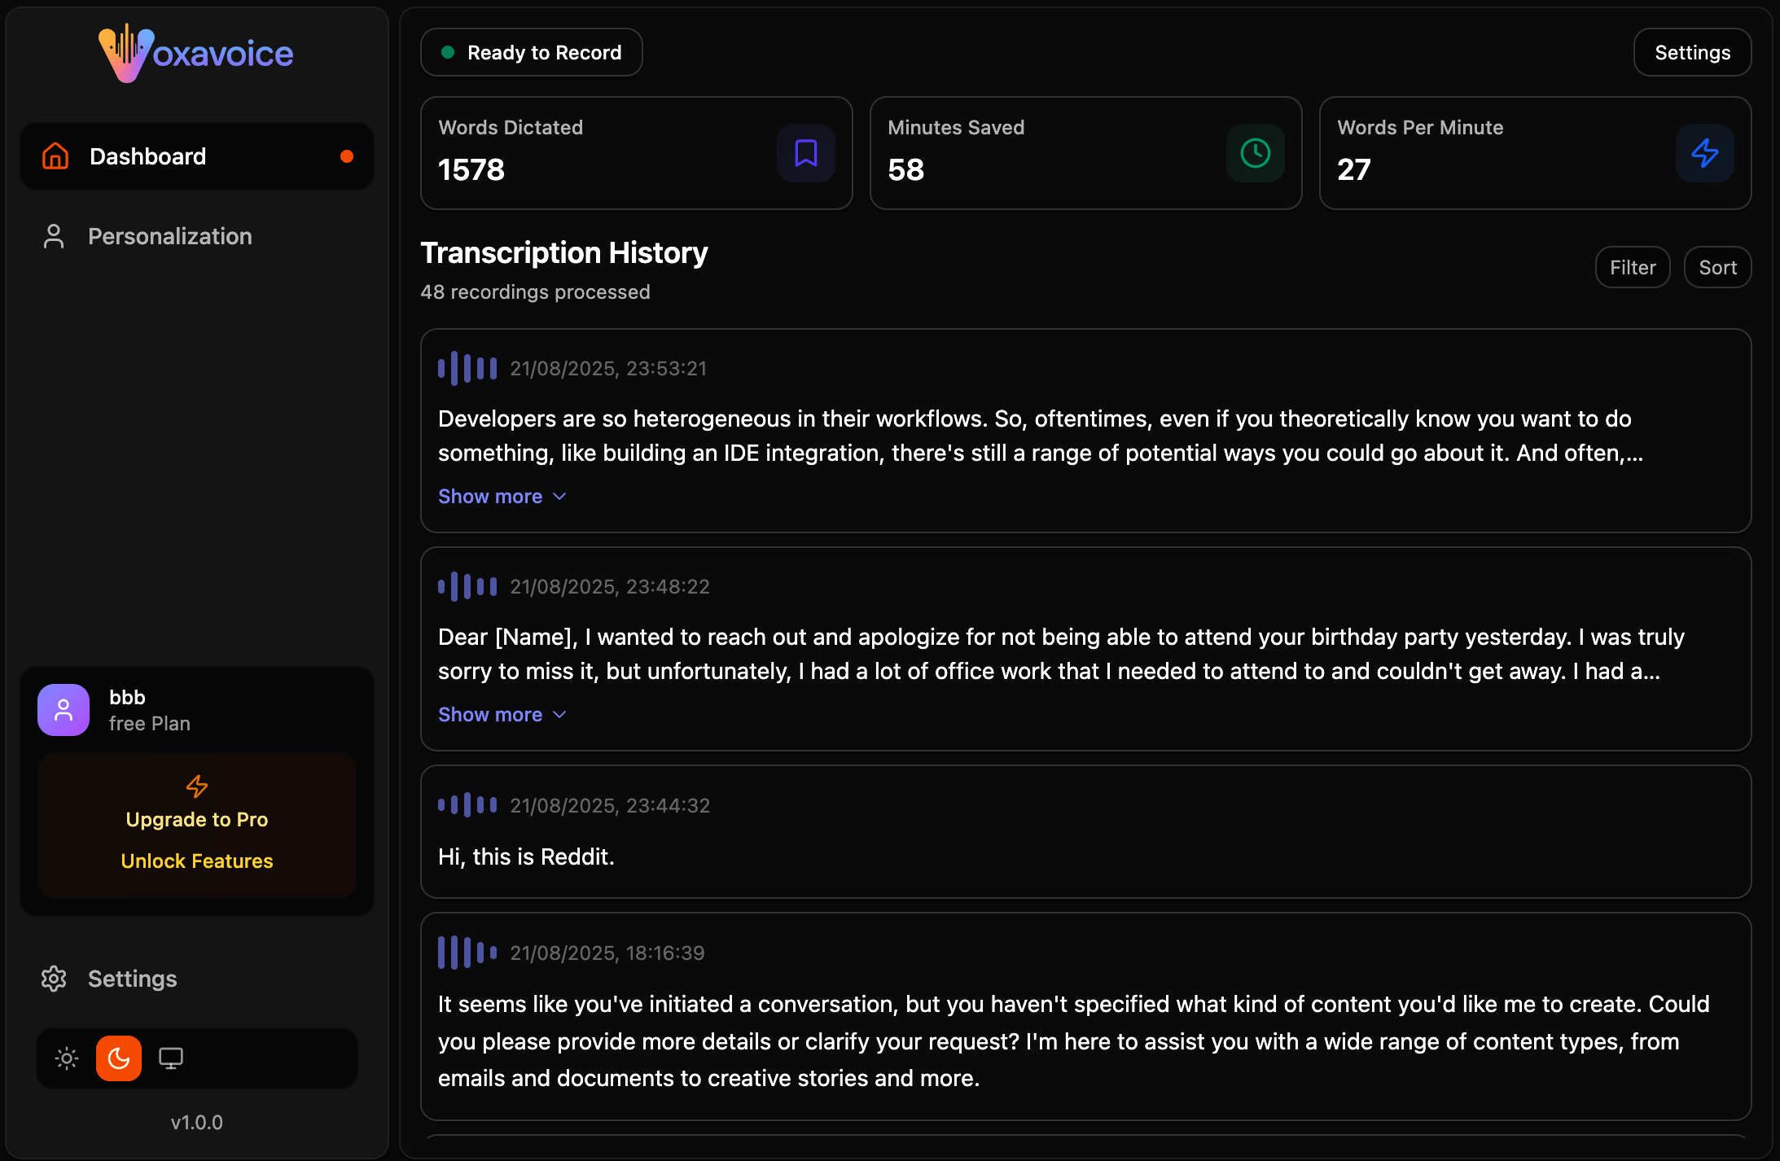Enable dark theme mode

click(x=119, y=1058)
